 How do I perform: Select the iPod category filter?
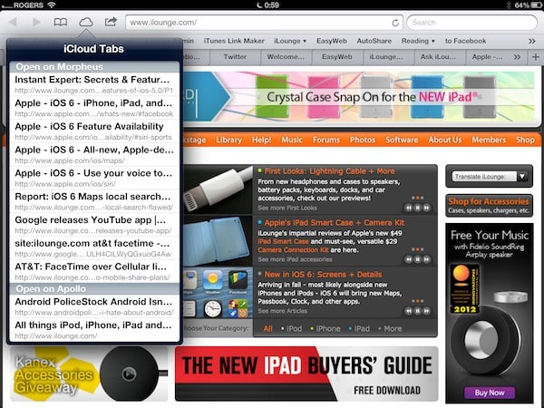coord(292,328)
